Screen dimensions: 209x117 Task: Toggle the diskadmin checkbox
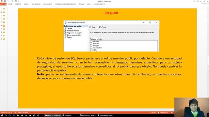pos(91,46)
